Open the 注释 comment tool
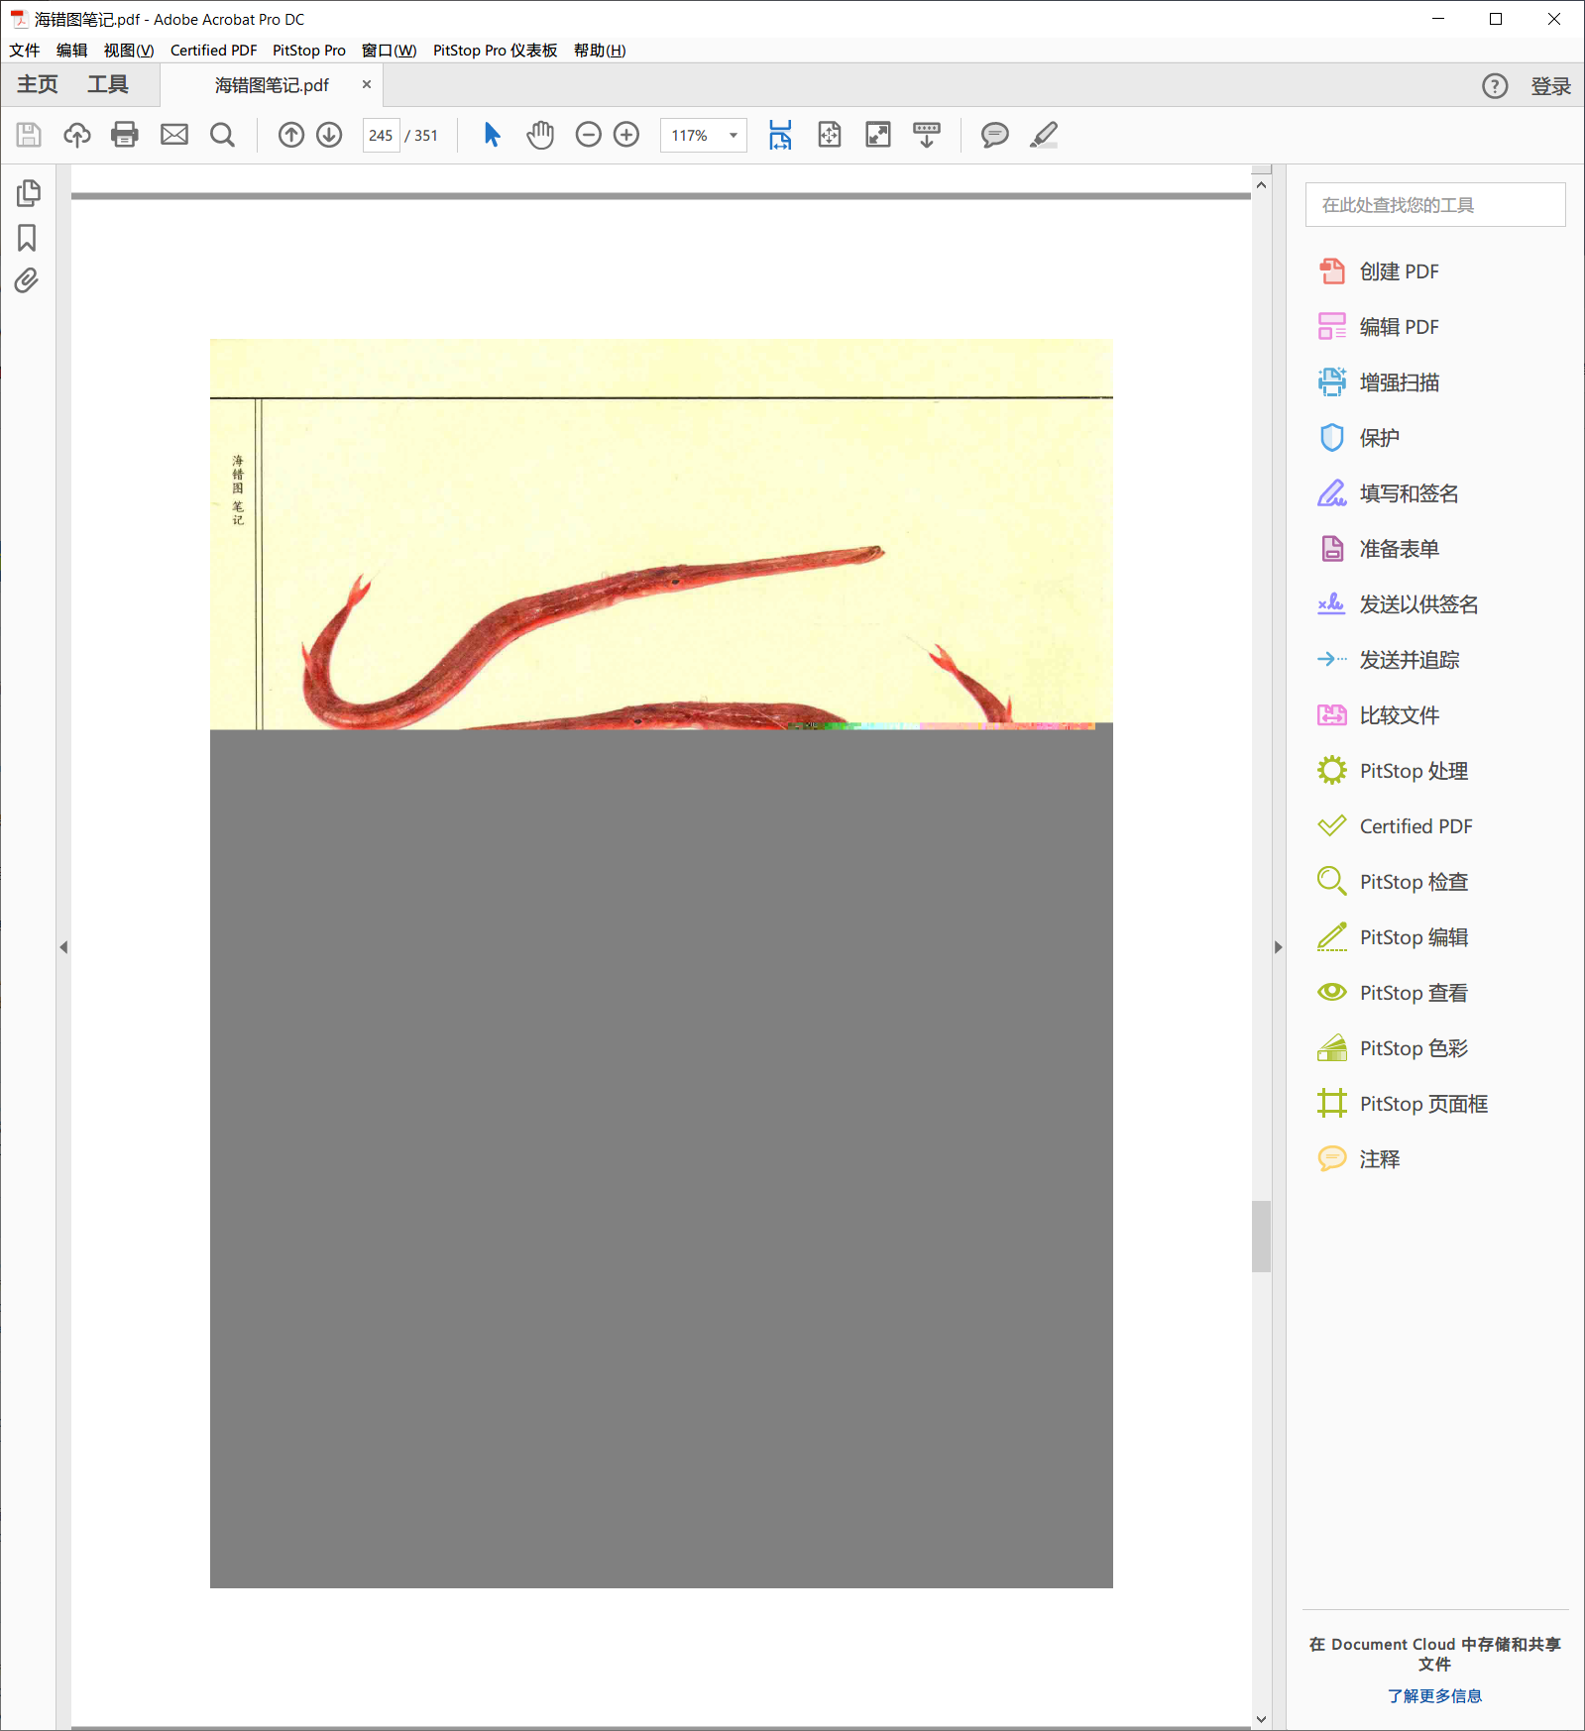1585x1731 pixels. point(1360,1159)
